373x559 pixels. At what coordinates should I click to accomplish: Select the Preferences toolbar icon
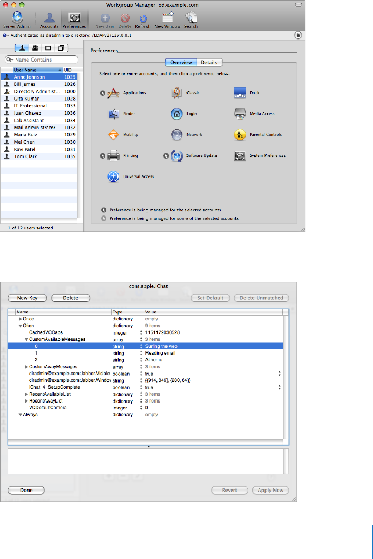pos(74,19)
